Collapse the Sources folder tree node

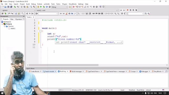click(4, 26)
